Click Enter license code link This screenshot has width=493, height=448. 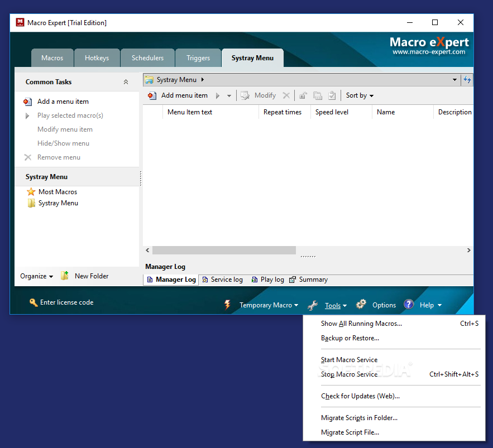tap(66, 302)
